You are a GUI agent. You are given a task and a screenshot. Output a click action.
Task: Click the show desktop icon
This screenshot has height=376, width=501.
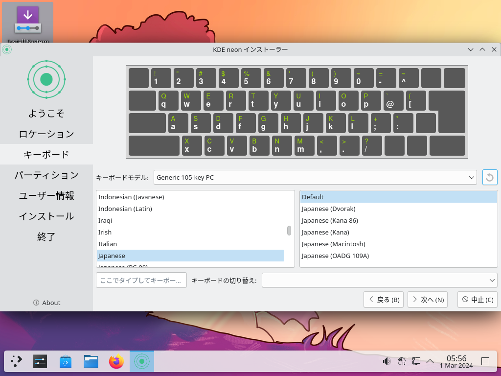pos(485,361)
